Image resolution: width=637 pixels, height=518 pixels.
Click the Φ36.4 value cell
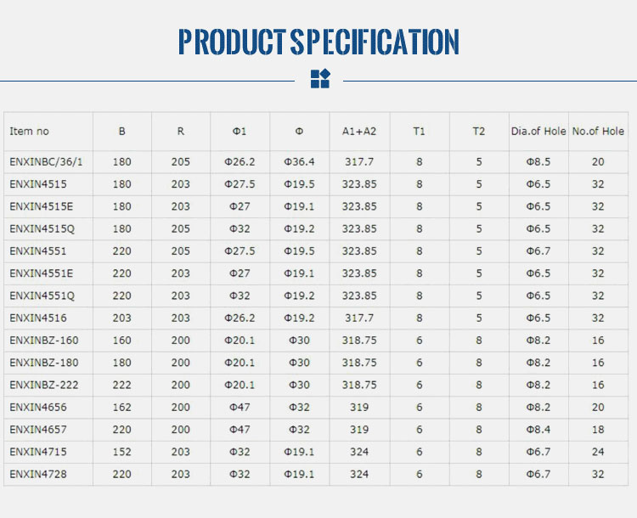pyautogui.click(x=299, y=162)
